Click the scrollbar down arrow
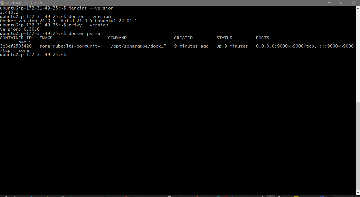Screen dimensions: 360x197 pos(358,193)
